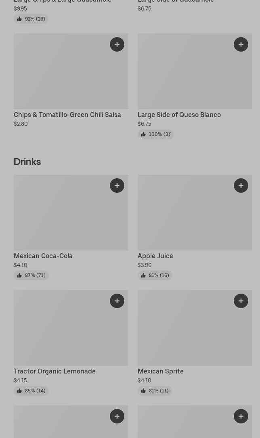Click plus button on bottom-right partial item
Screen dimensions: 260x438
[x=241, y=416]
